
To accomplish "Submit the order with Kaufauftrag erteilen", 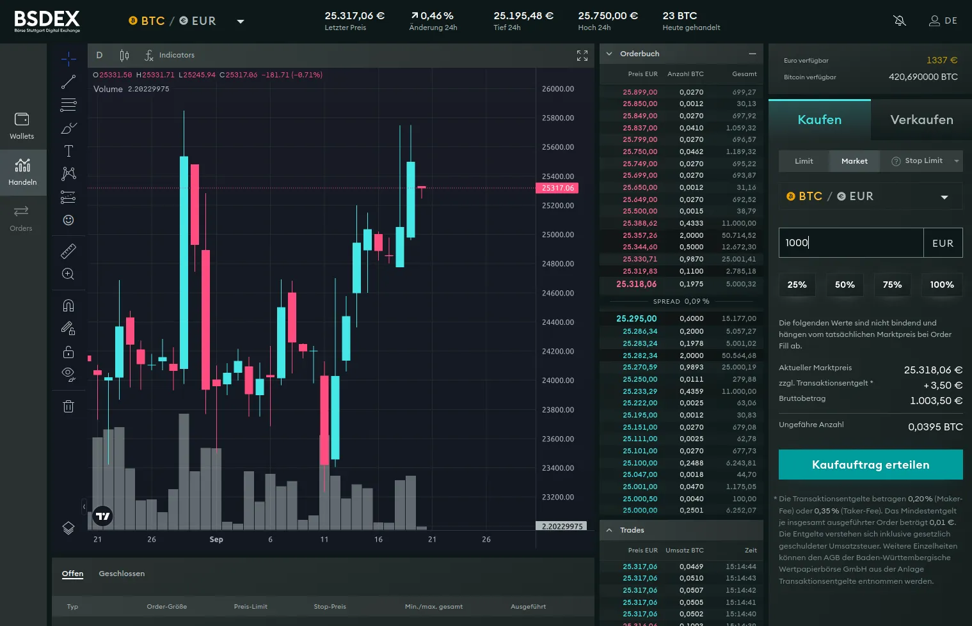I will [870, 464].
